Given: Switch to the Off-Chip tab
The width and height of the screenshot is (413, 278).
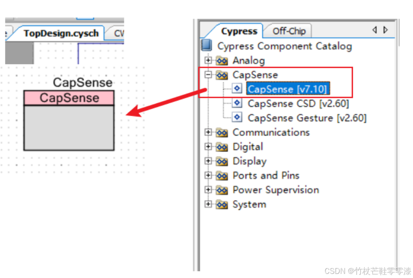Looking at the screenshot, I should click(x=289, y=31).
